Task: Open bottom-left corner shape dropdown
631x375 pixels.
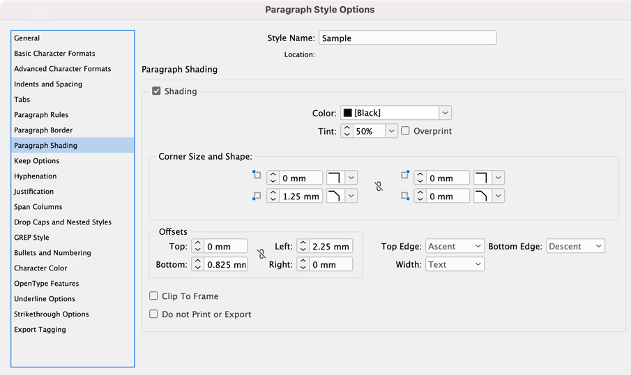Action: tap(351, 196)
